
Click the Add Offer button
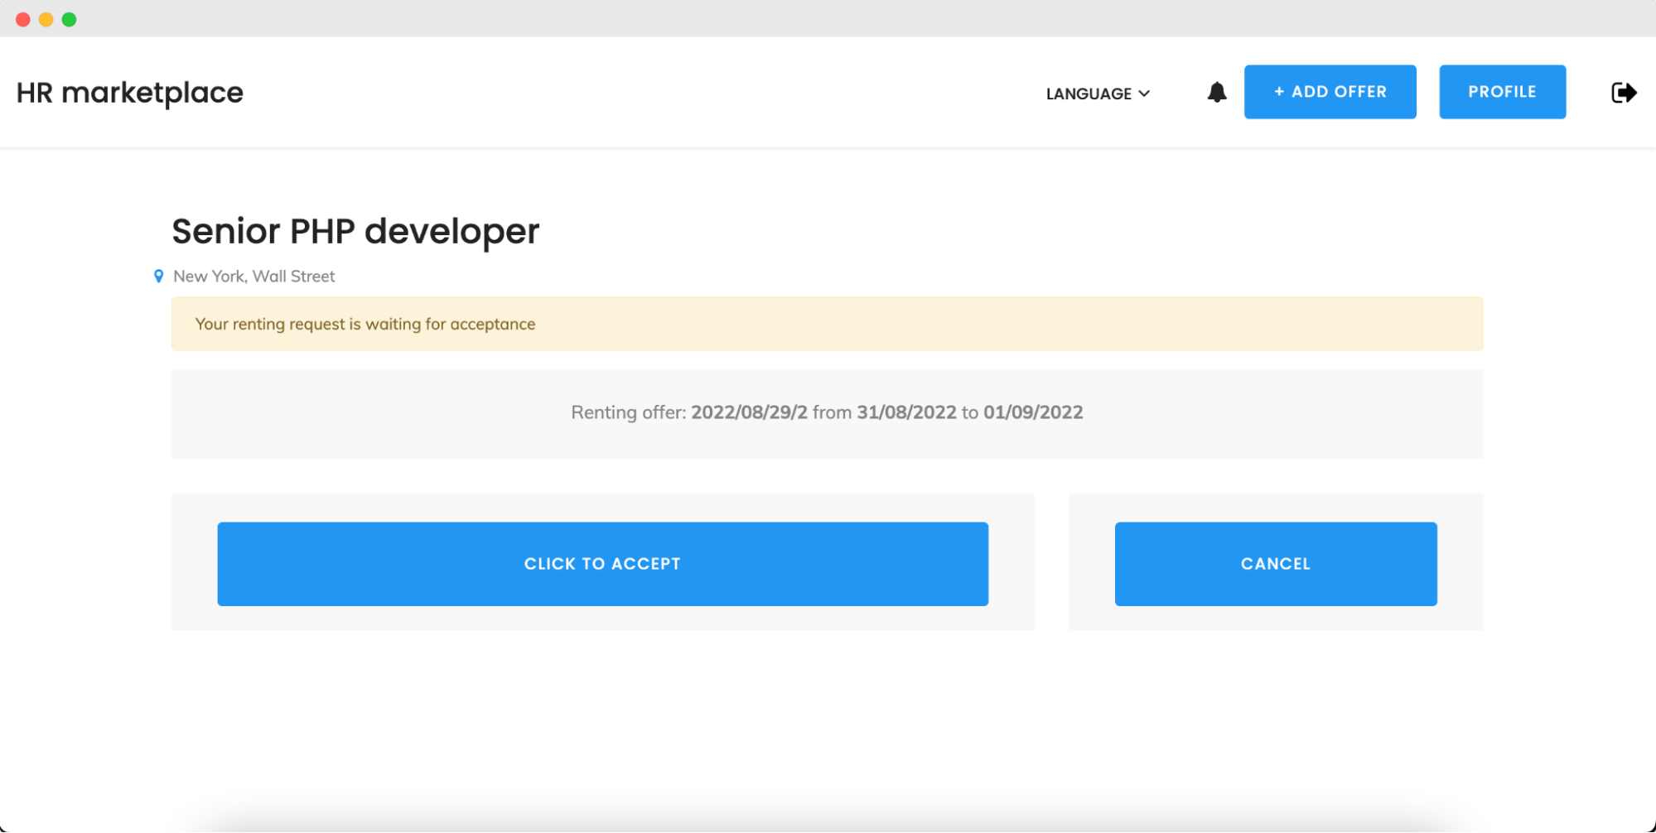coord(1330,92)
